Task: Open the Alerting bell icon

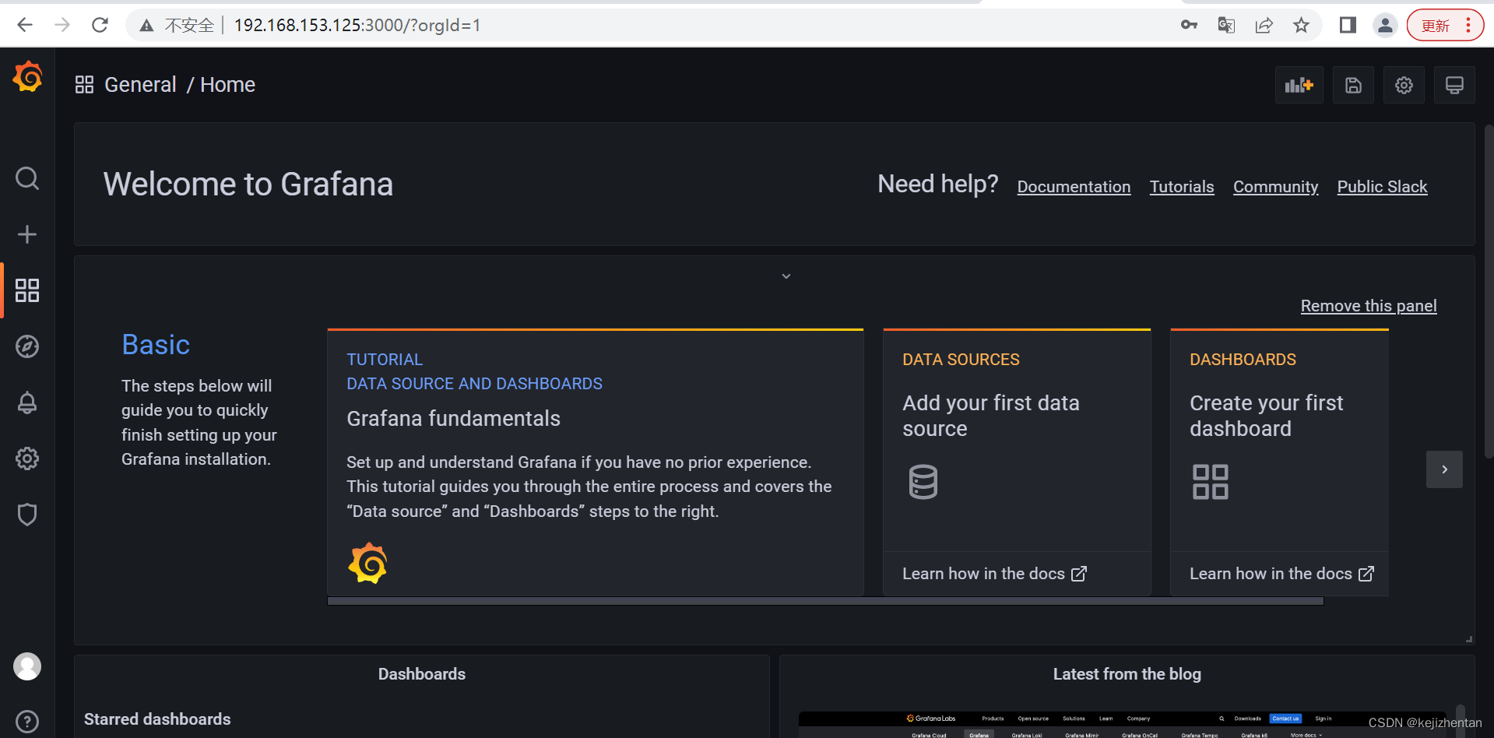Action: (27, 402)
